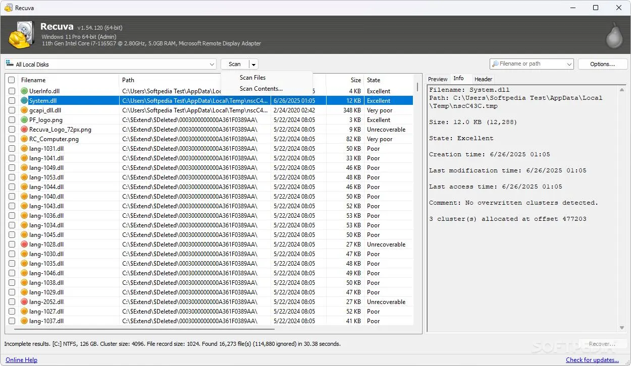Image resolution: width=631 pixels, height=366 pixels.
Task: Switch to the Info tab
Action: click(x=458, y=78)
